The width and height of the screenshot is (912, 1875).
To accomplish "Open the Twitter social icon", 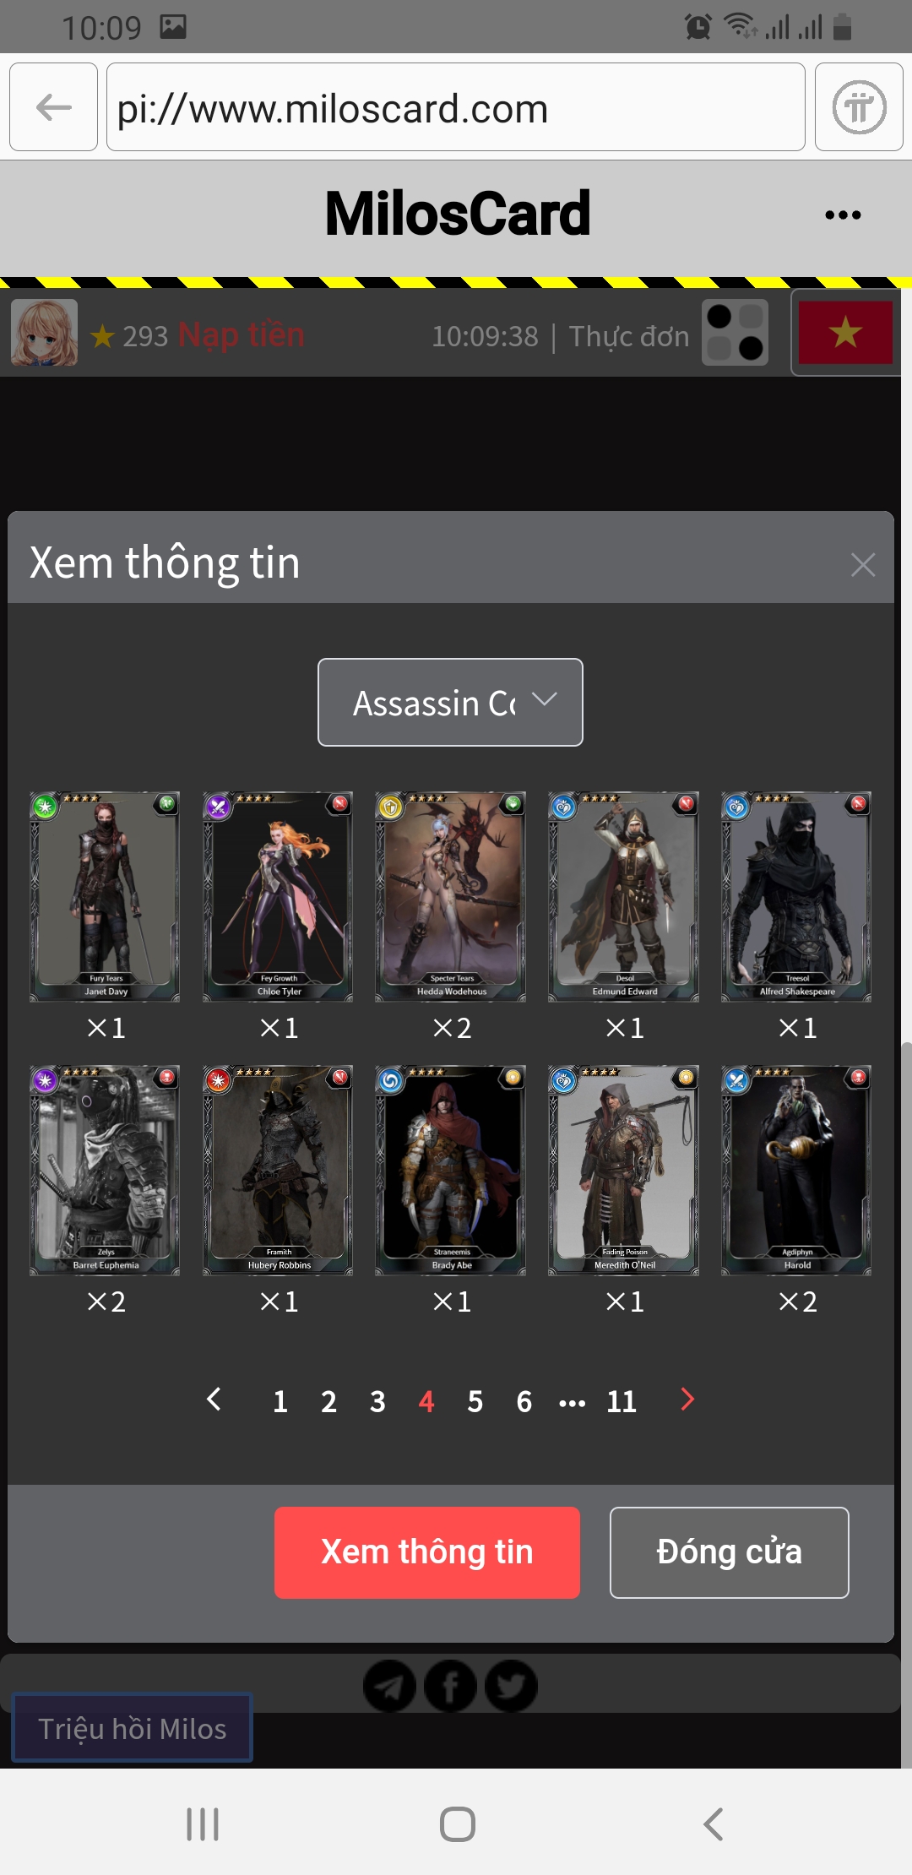I will pyautogui.click(x=511, y=1687).
